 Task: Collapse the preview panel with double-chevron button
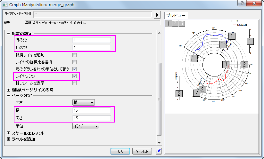coord(159,151)
